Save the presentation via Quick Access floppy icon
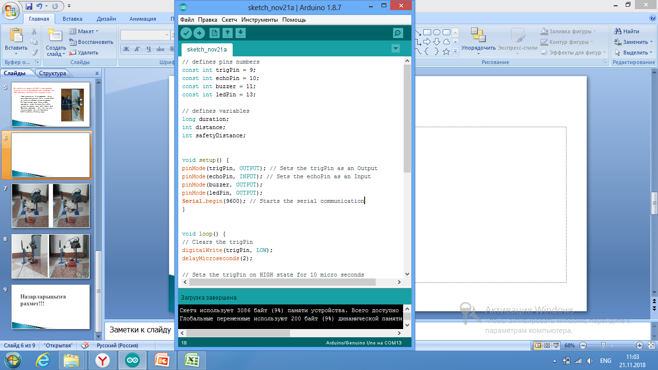This screenshot has height=370, width=658. point(29,6)
